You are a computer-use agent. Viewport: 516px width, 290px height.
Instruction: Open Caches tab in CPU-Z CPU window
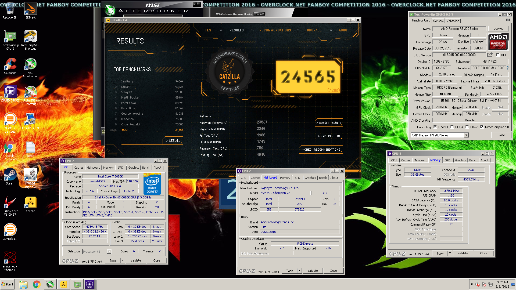point(79,168)
